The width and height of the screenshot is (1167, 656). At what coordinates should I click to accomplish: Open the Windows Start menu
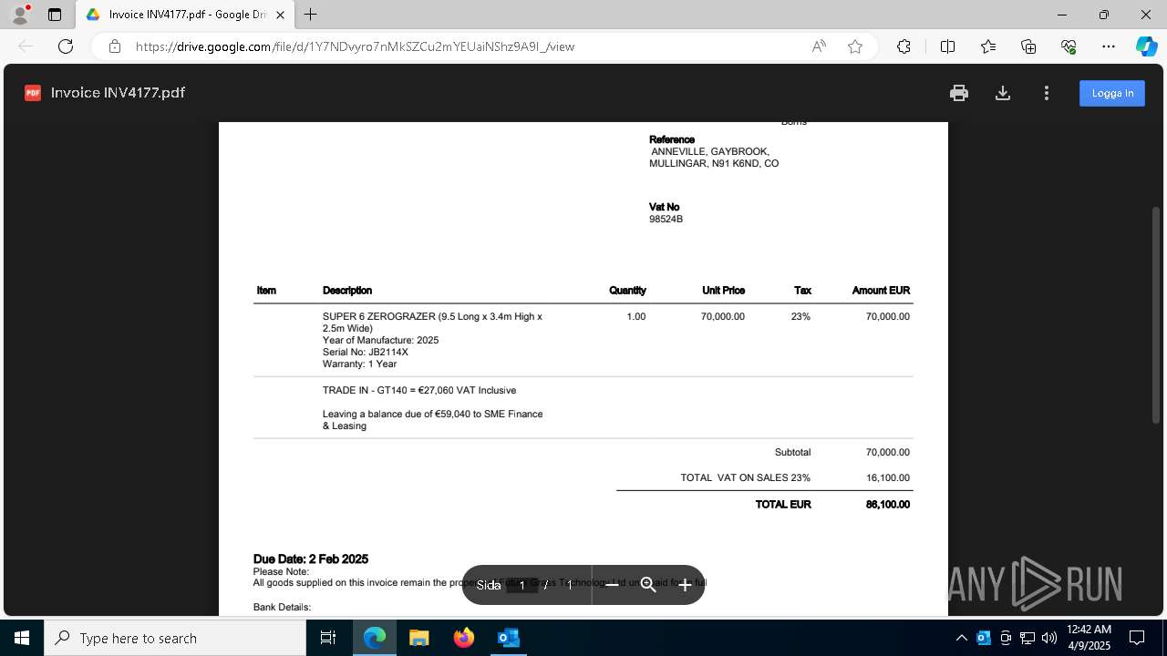[22, 638]
